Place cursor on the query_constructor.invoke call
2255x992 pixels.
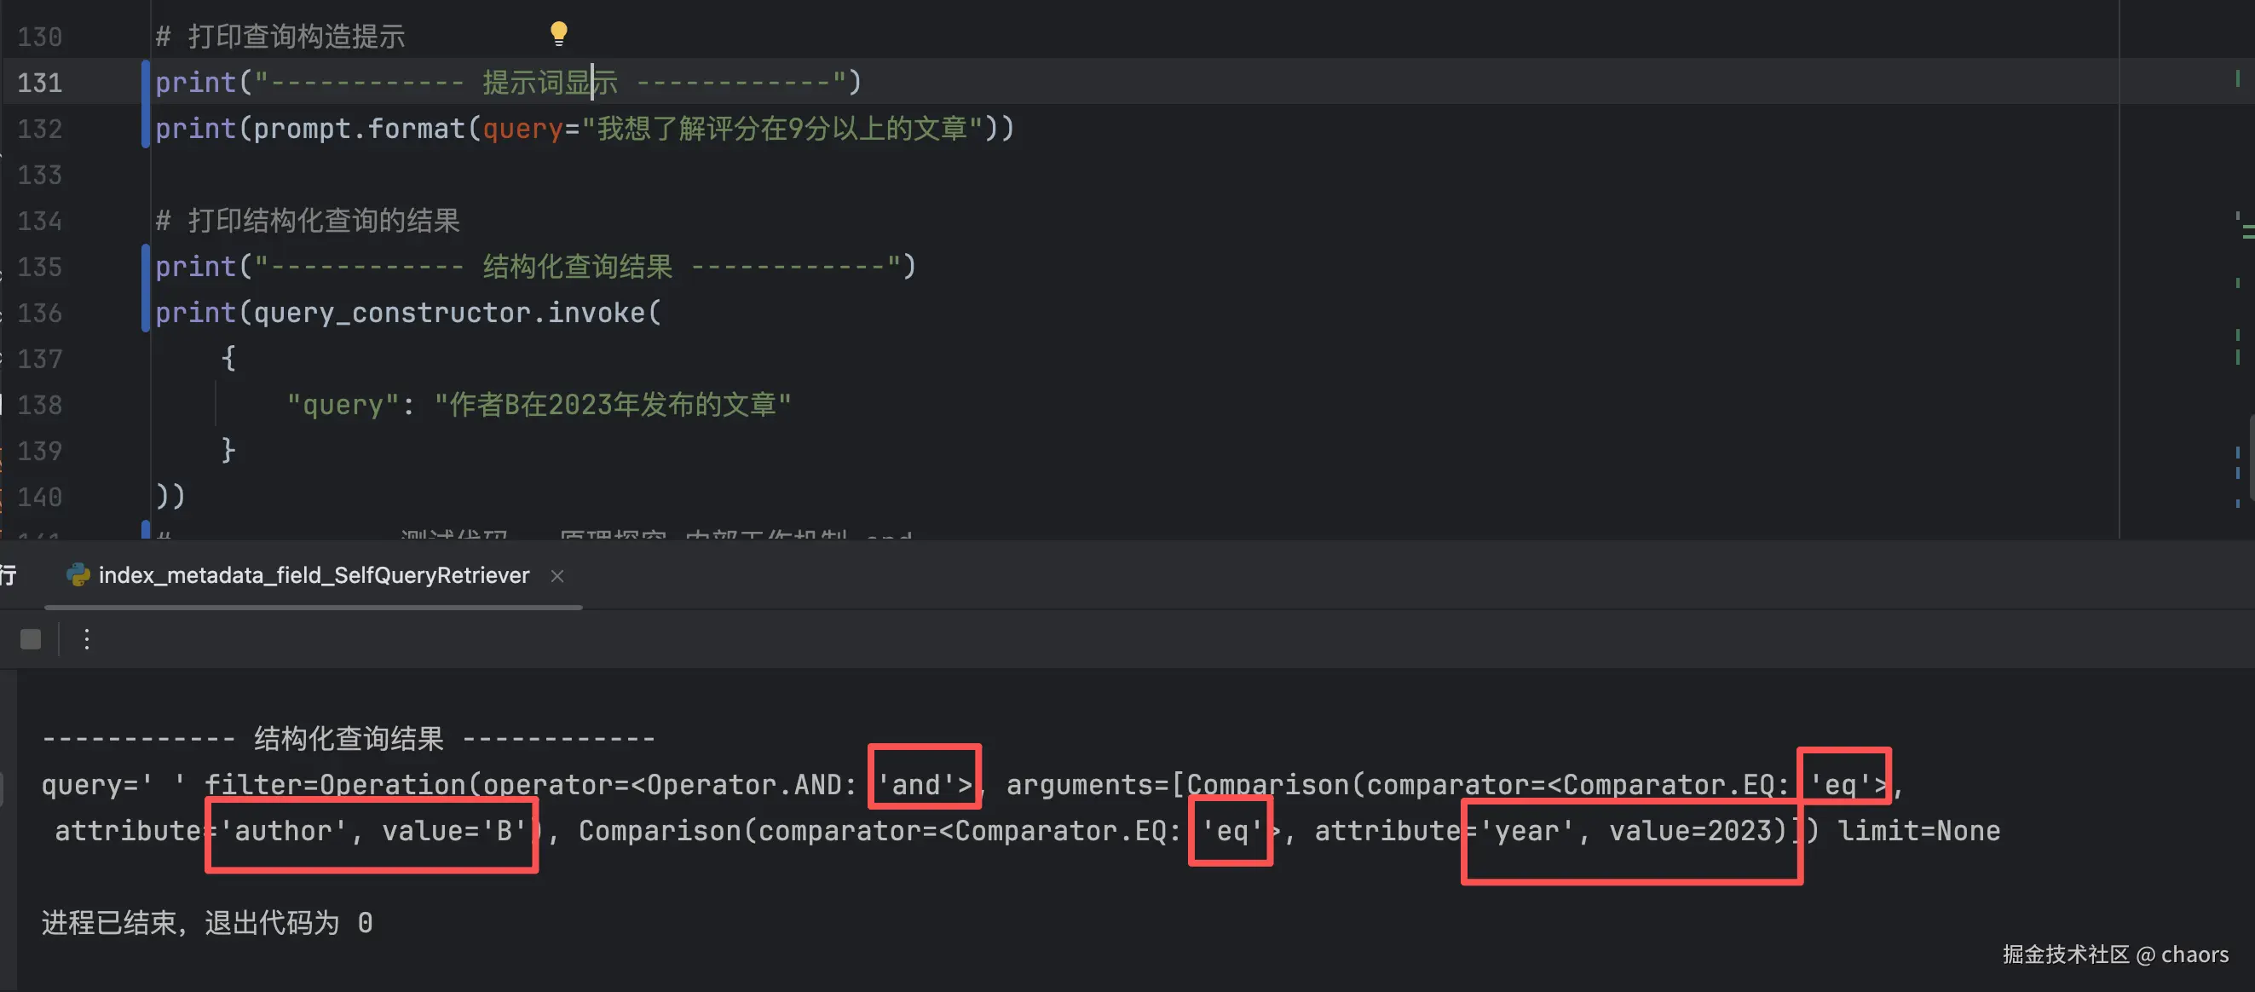[x=449, y=313]
